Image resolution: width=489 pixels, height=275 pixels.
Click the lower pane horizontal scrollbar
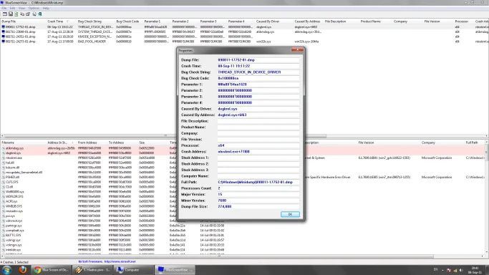(218, 256)
